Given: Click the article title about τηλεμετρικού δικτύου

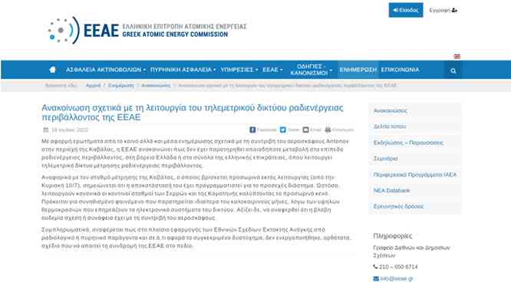Looking at the screenshot, I should click(x=193, y=112).
